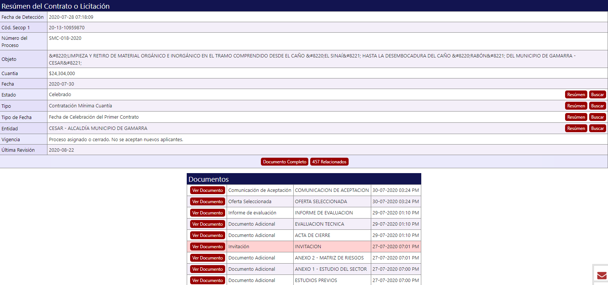This screenshot has height=285, width=608.
Task: Open the 457 Relacionados button
Action: point(329,162)
